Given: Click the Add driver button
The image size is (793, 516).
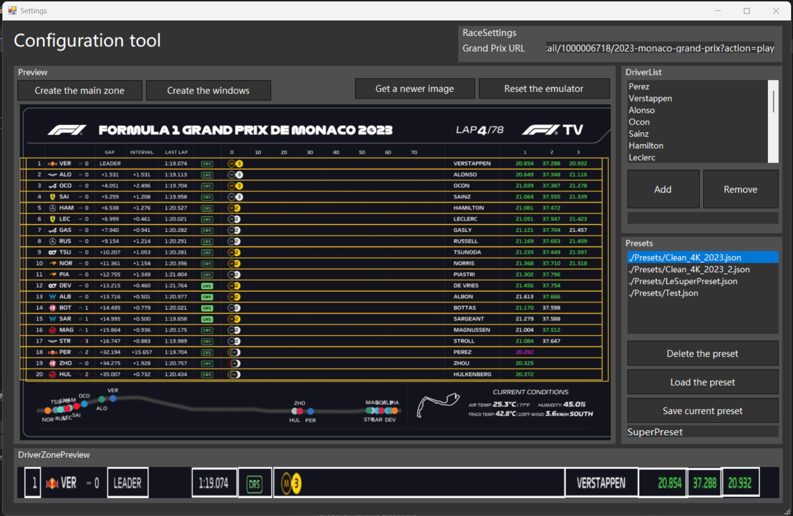Looking at the screenshot, I should (663, 189).
